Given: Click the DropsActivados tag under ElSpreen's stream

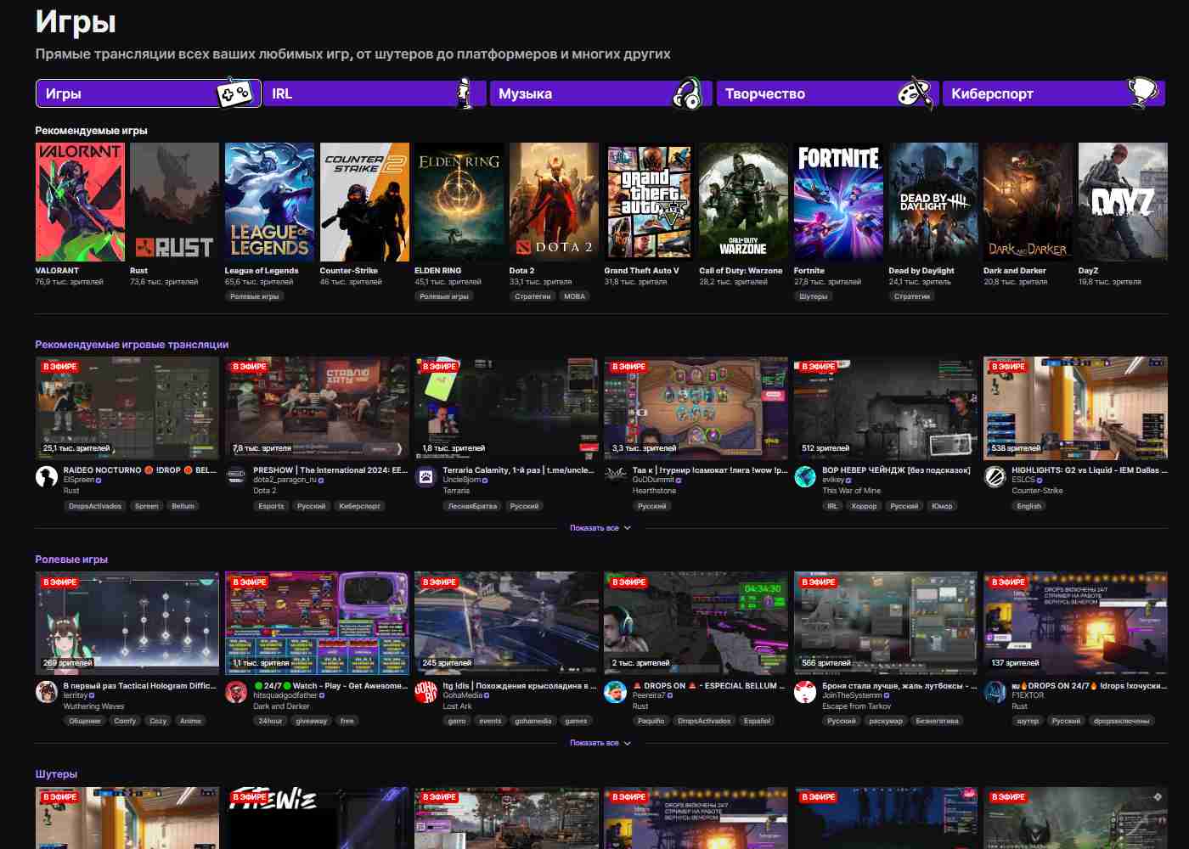Looking at the screenshot, I should coord(95,506).
